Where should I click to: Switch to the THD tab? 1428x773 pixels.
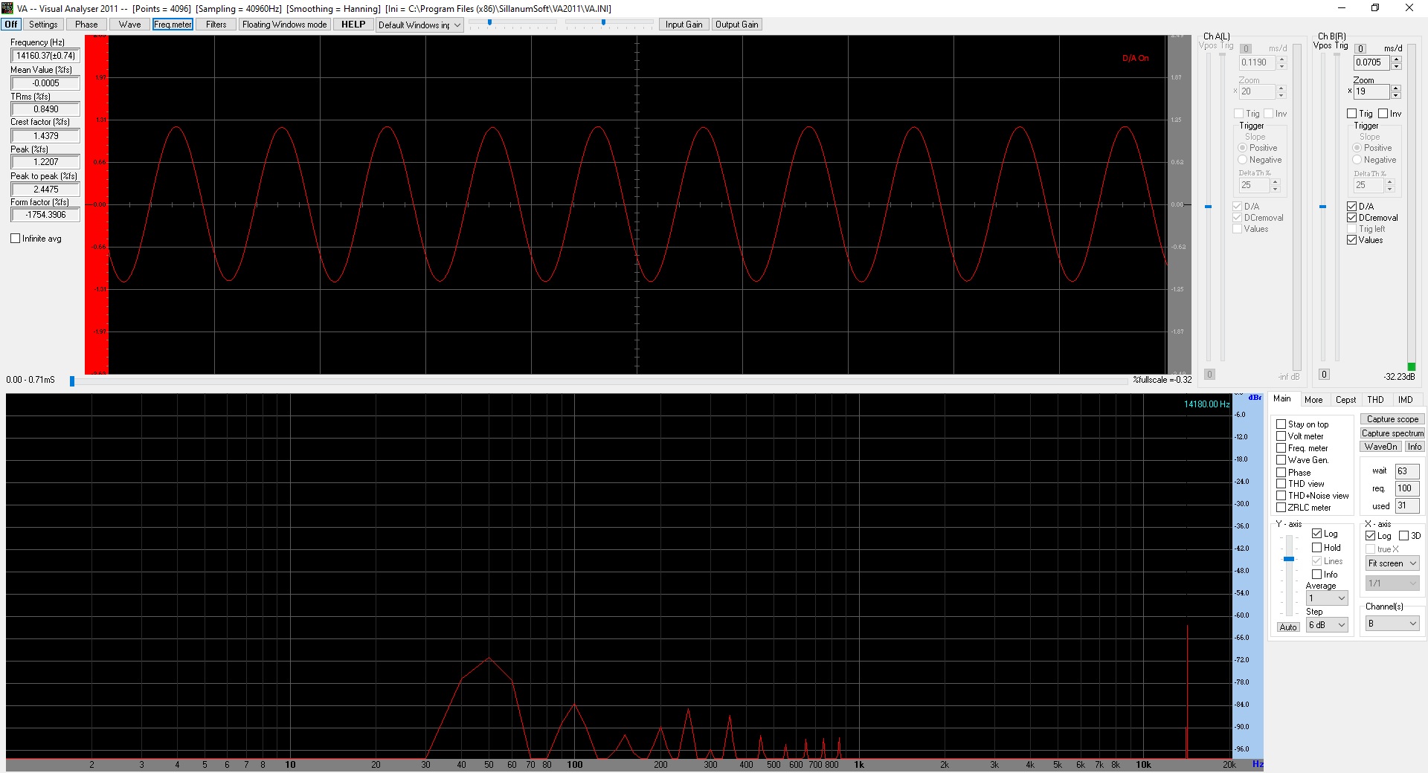[1375, 400]
